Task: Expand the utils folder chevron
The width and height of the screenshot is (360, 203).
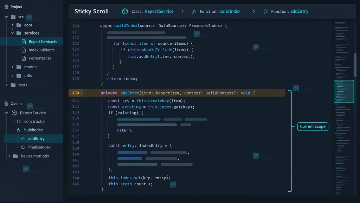Action: (x=12, y=76)
